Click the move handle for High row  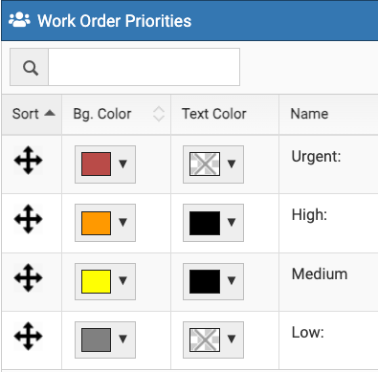pos(29,219)
